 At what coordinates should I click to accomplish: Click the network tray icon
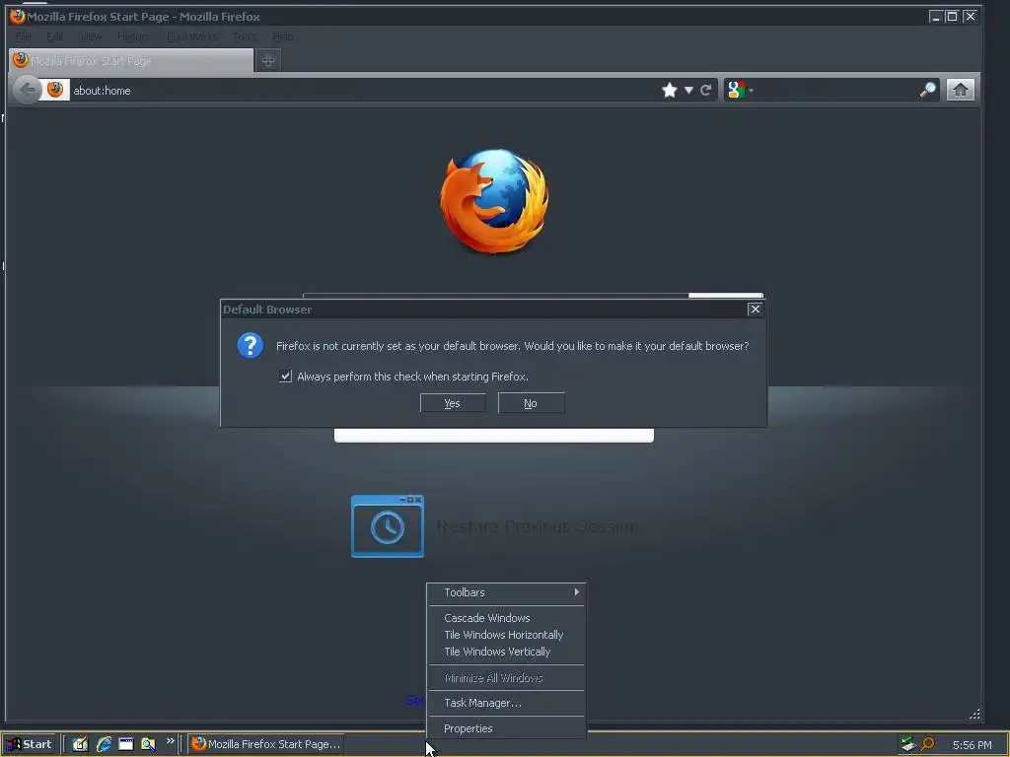click(908, 744)
